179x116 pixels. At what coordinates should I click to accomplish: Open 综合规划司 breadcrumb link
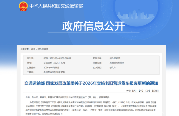click(x=43, y=49)
